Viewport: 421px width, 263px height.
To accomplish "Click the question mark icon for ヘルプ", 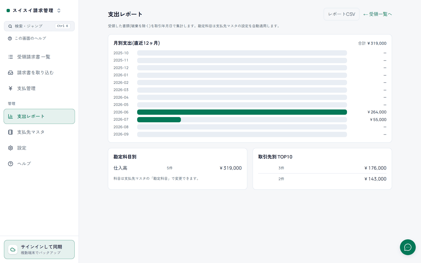I will (x=11, y=164).
